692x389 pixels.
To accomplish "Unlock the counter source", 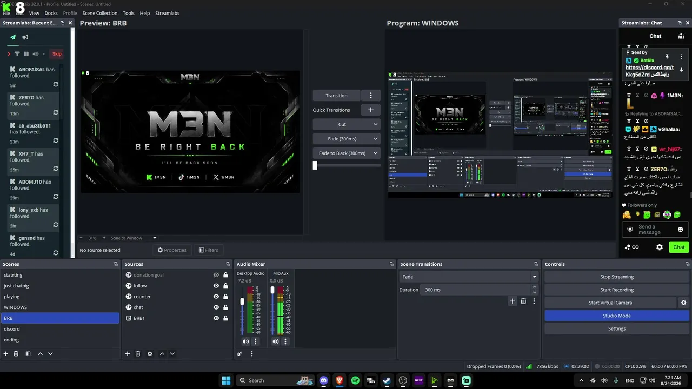I will tap(225, 297).
